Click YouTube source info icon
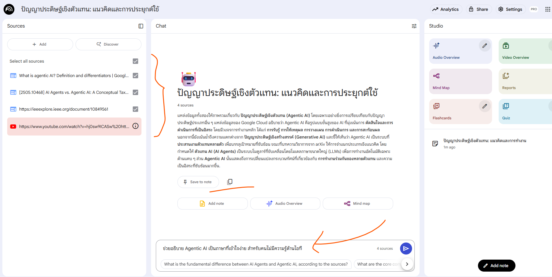 135,126
